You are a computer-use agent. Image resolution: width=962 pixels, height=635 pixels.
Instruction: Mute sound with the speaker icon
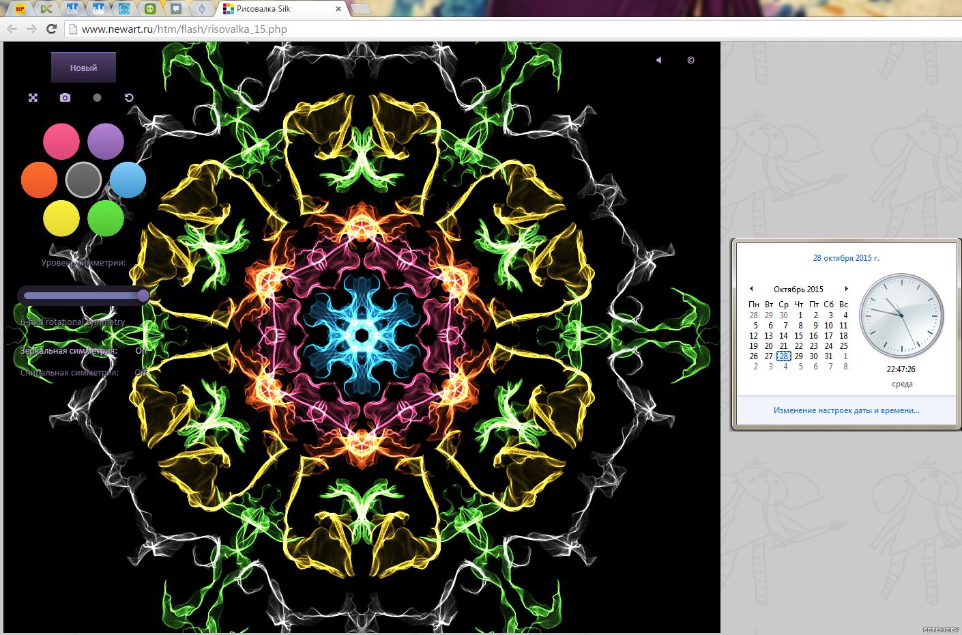[658, 60]
